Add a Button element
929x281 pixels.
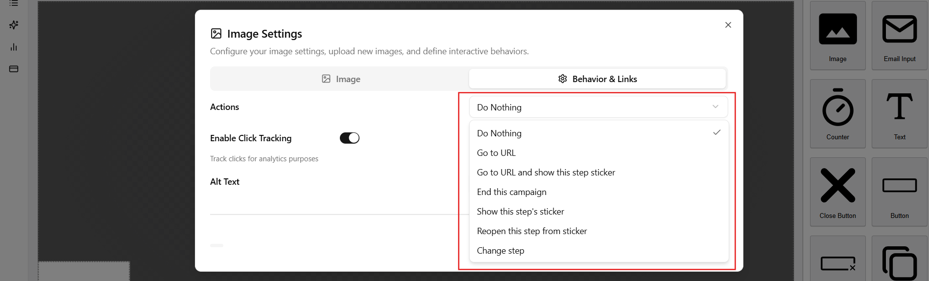click(899, 192)
